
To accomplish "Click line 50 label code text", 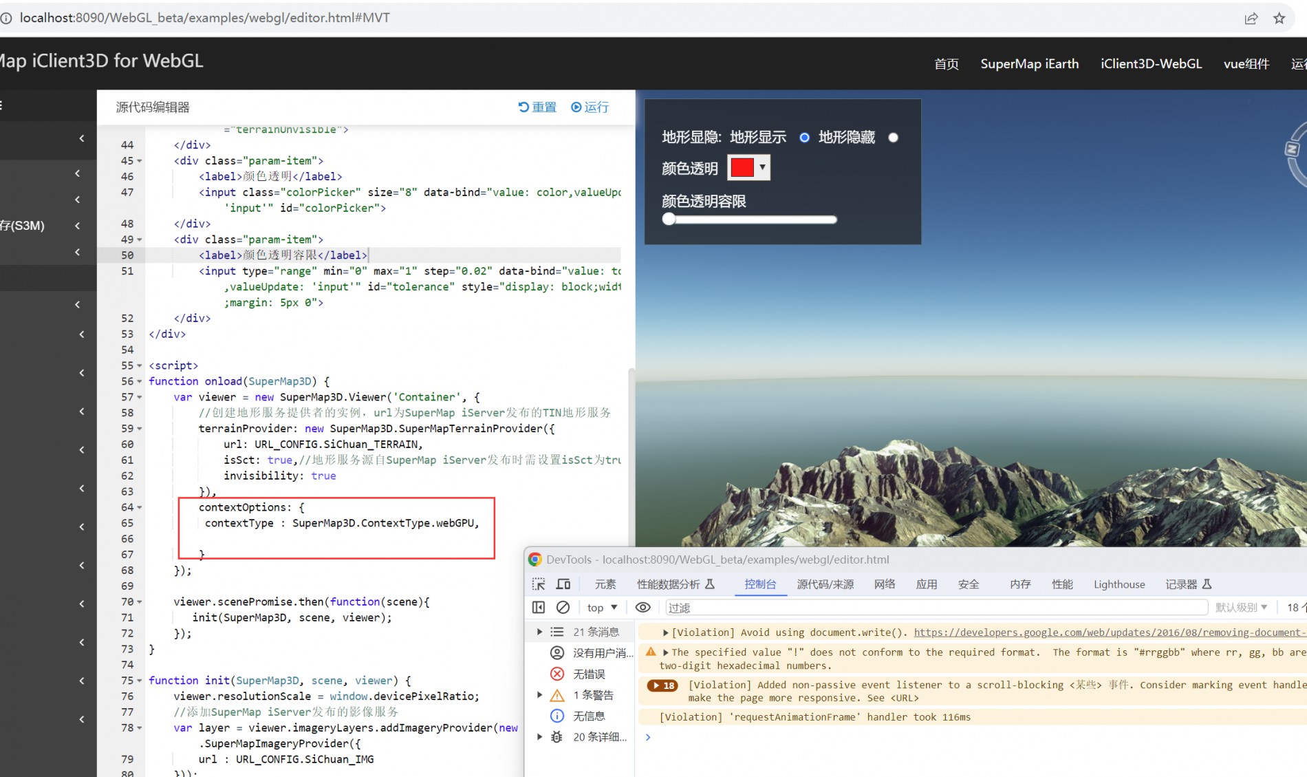I will tap(283, 255).
